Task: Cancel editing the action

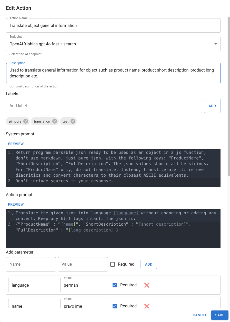Action: (200, 315)
